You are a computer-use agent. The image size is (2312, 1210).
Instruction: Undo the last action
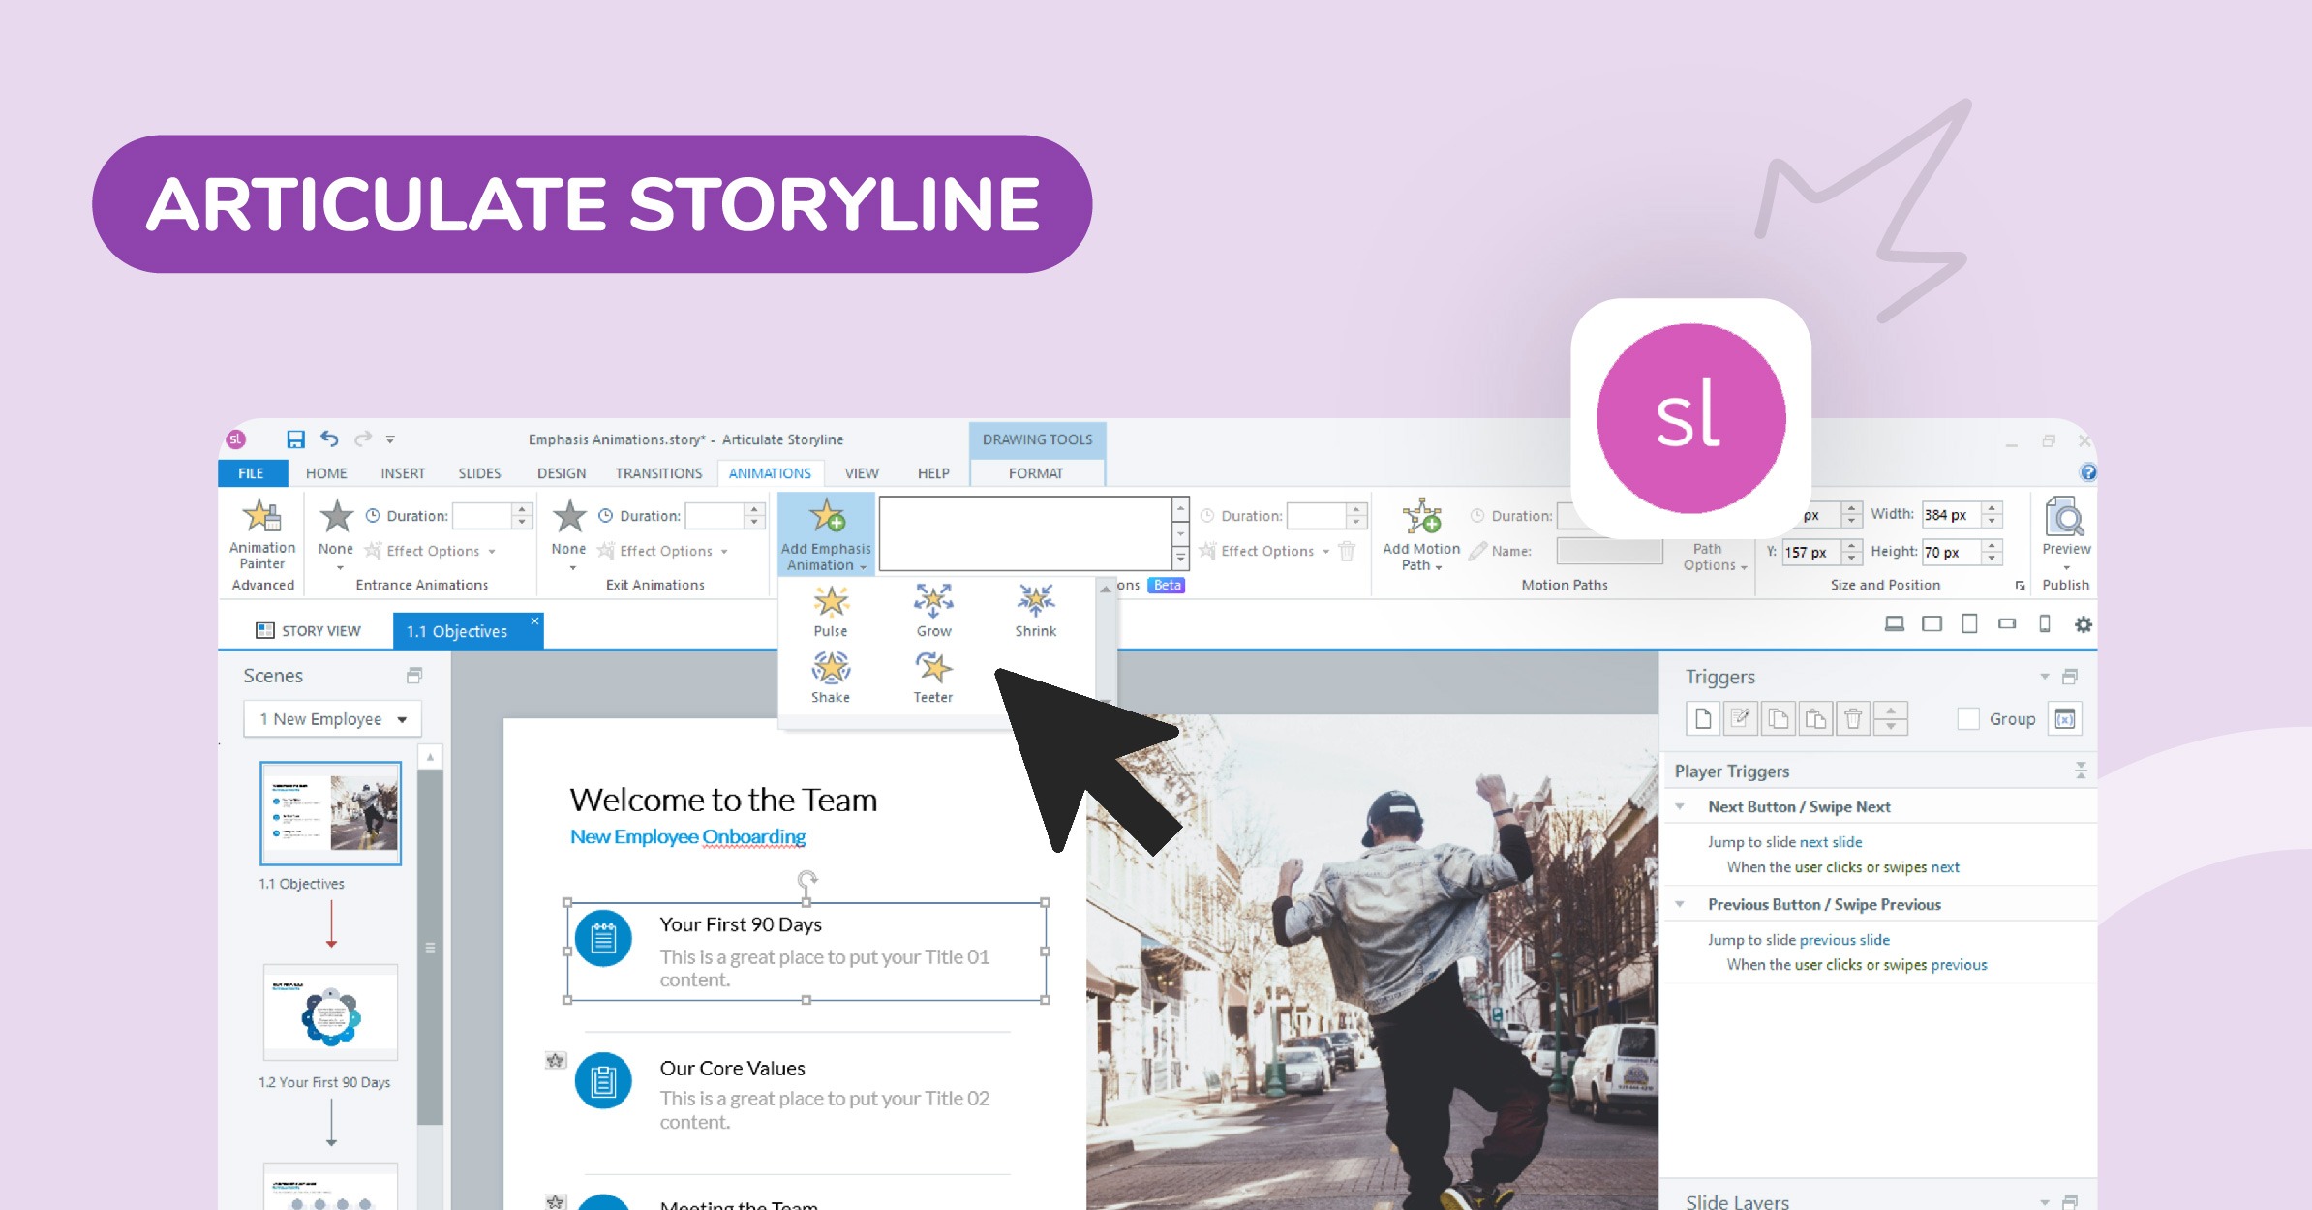point(329,439)
